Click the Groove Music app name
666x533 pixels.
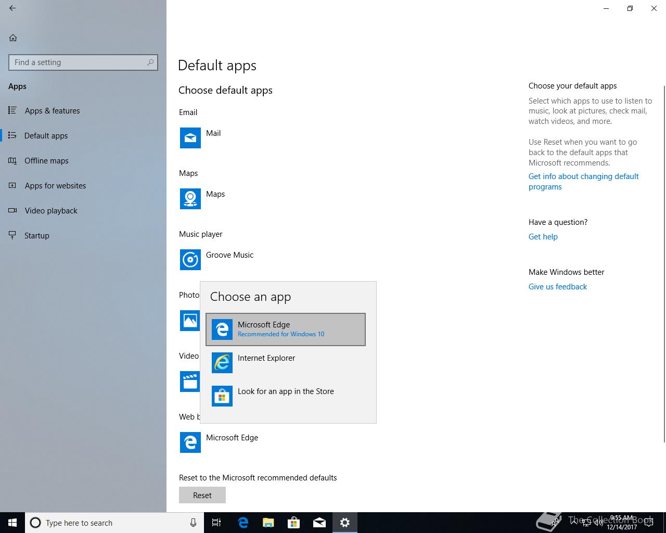(x=229, y=255)
